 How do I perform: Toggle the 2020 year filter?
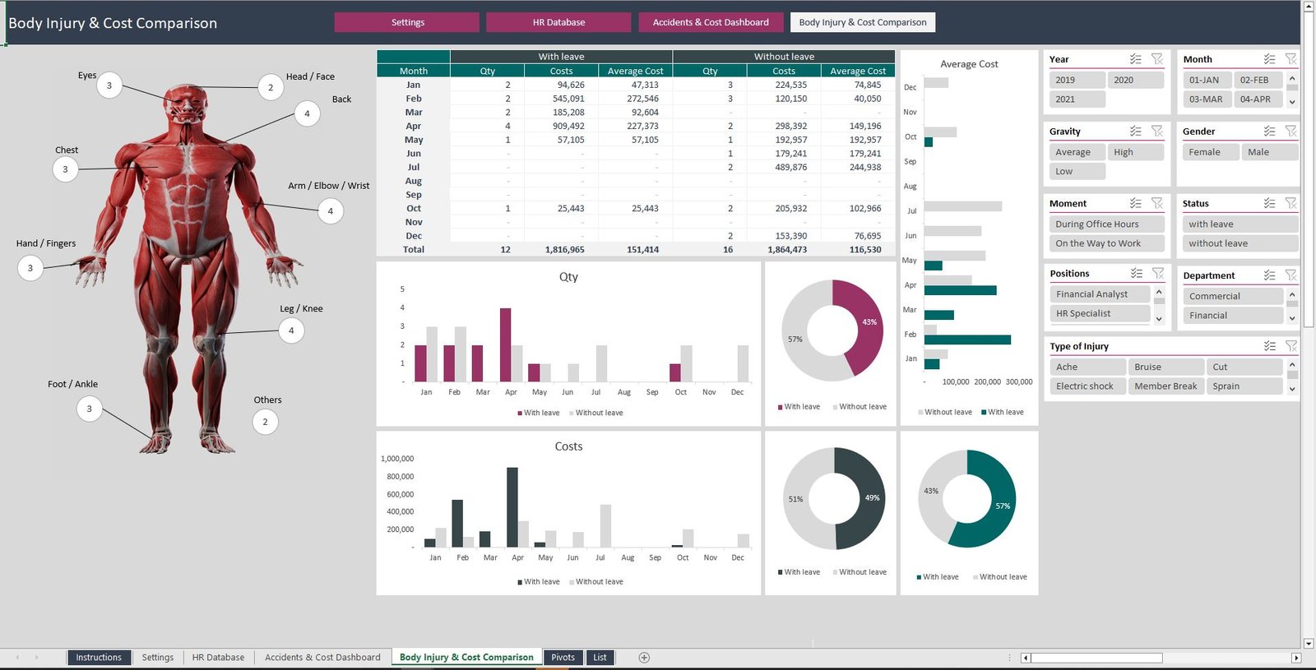point(1135,80)
